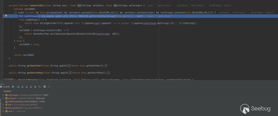
Task: Expand the this SecurityManager variable node
Action: tap(3, 105)
